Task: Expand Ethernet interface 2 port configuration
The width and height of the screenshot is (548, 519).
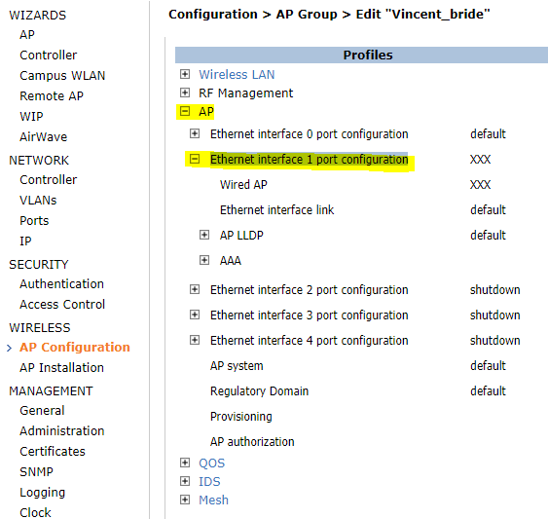Action: point(195,289)
